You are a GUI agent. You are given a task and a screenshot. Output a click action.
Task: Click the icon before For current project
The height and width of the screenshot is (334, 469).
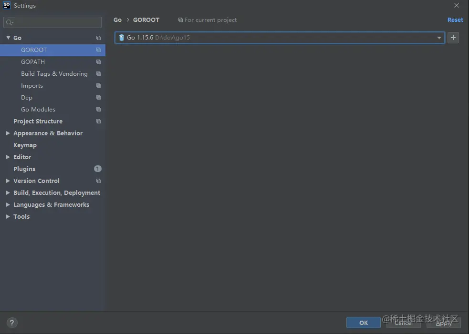[180, 20]
